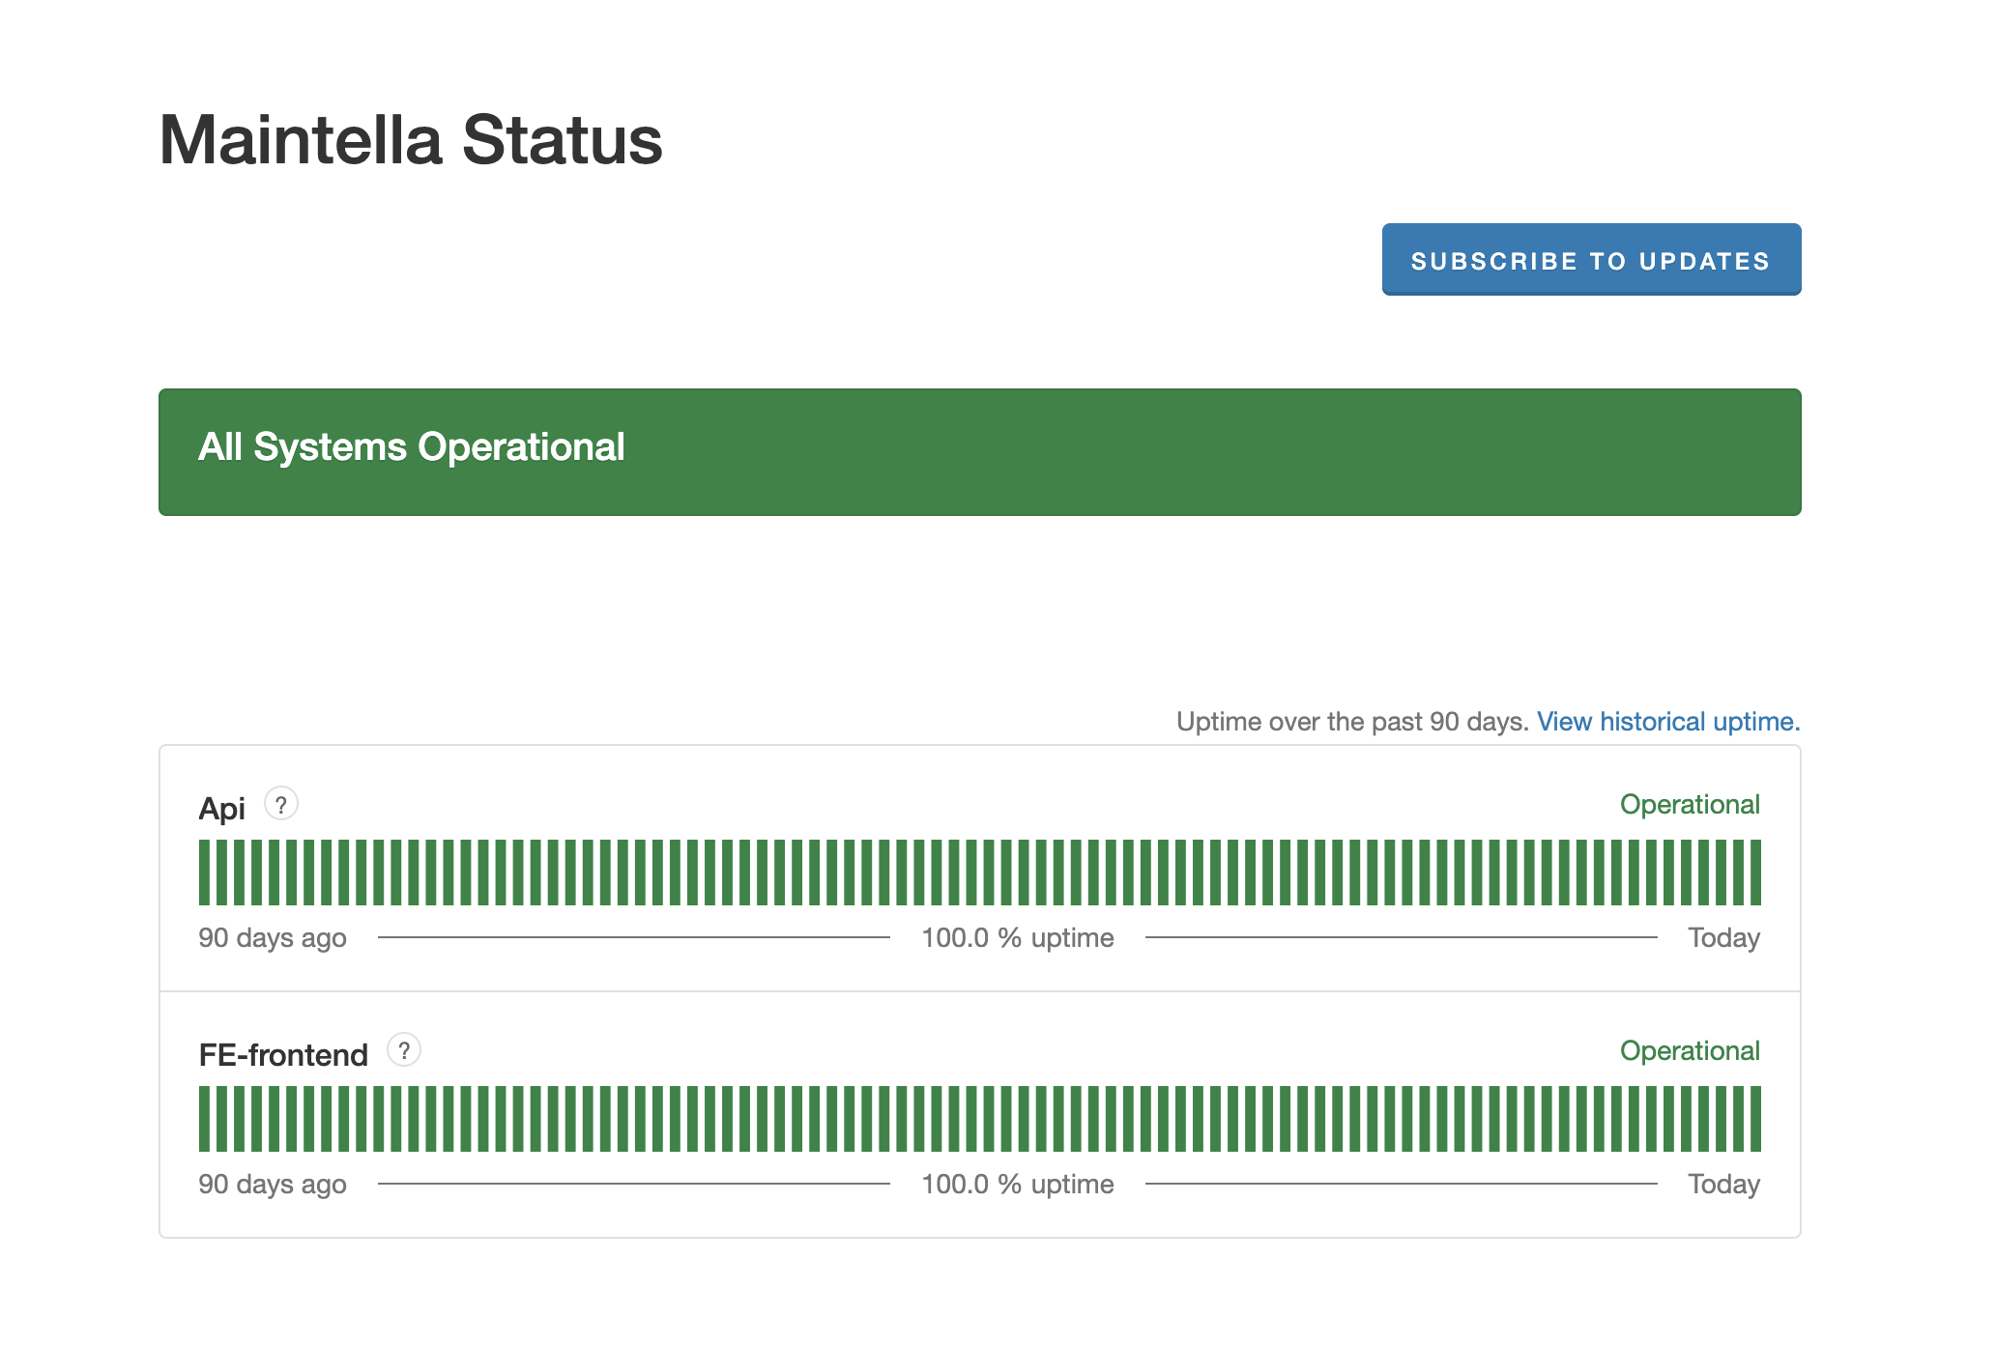Select the last Api uptime bar

(1754, 873)
